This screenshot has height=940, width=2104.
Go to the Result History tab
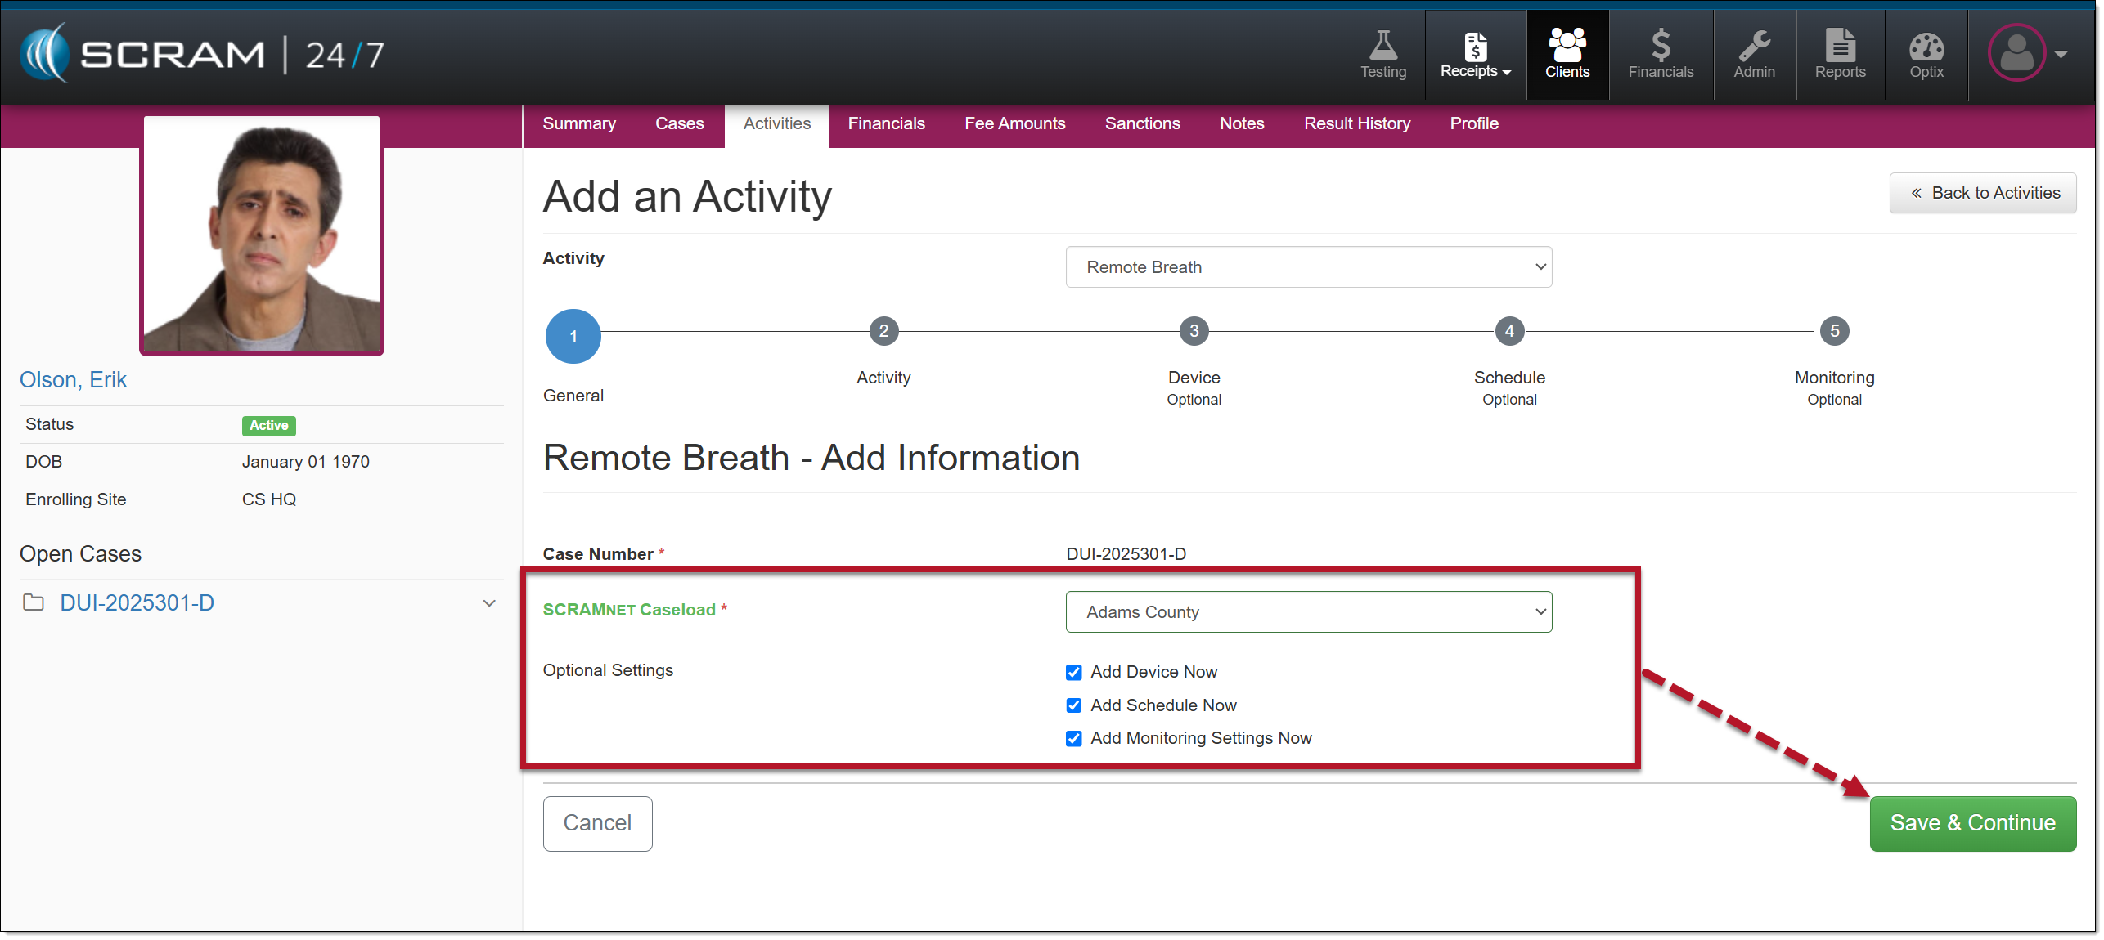pyautogui.click(x=1356, y=123)
